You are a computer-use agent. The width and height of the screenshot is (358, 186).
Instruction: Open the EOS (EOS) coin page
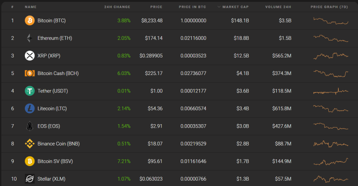point(49,126)
